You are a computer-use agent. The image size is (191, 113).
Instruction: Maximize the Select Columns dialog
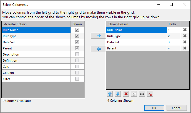pyautogui.click(x=171, y=4)
